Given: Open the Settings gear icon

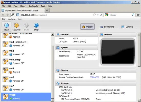Looking at the screenshot, I should [16, 25].
